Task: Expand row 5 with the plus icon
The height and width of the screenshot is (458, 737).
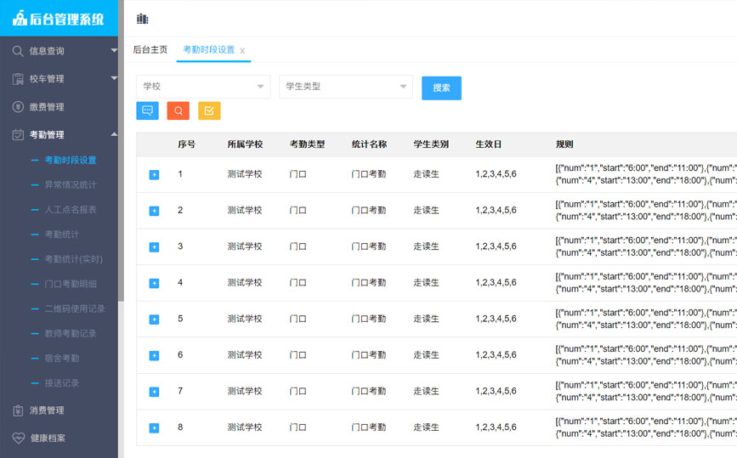Action: click(x=154, y=319)
